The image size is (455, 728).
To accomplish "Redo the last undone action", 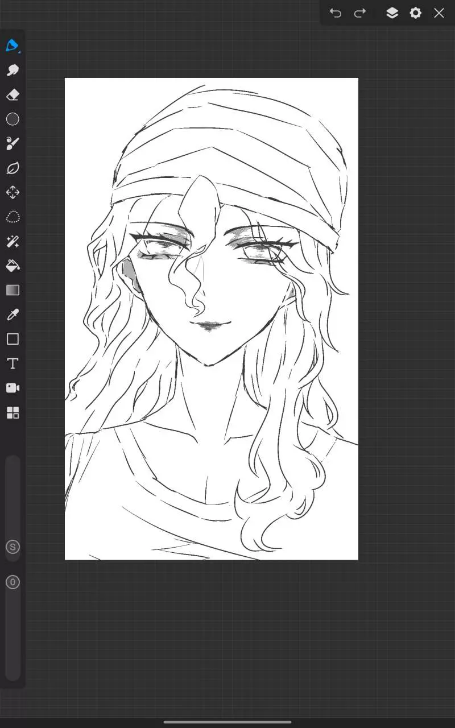I will tap(360, 13).
